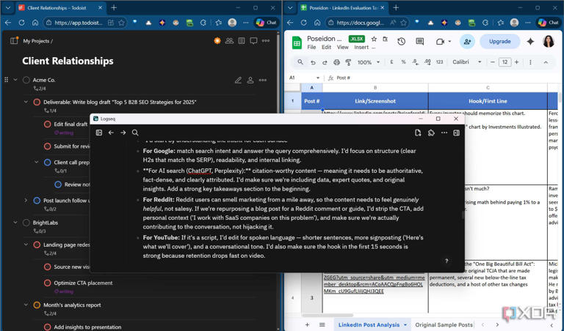This screenshot has width=564, height=331.
Task: Click assign person icon on Acme Co.
Action: pos(250,80)
